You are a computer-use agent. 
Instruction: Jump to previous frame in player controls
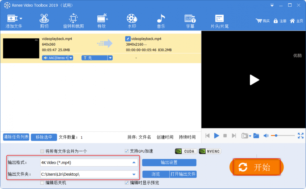pos(207,135)
